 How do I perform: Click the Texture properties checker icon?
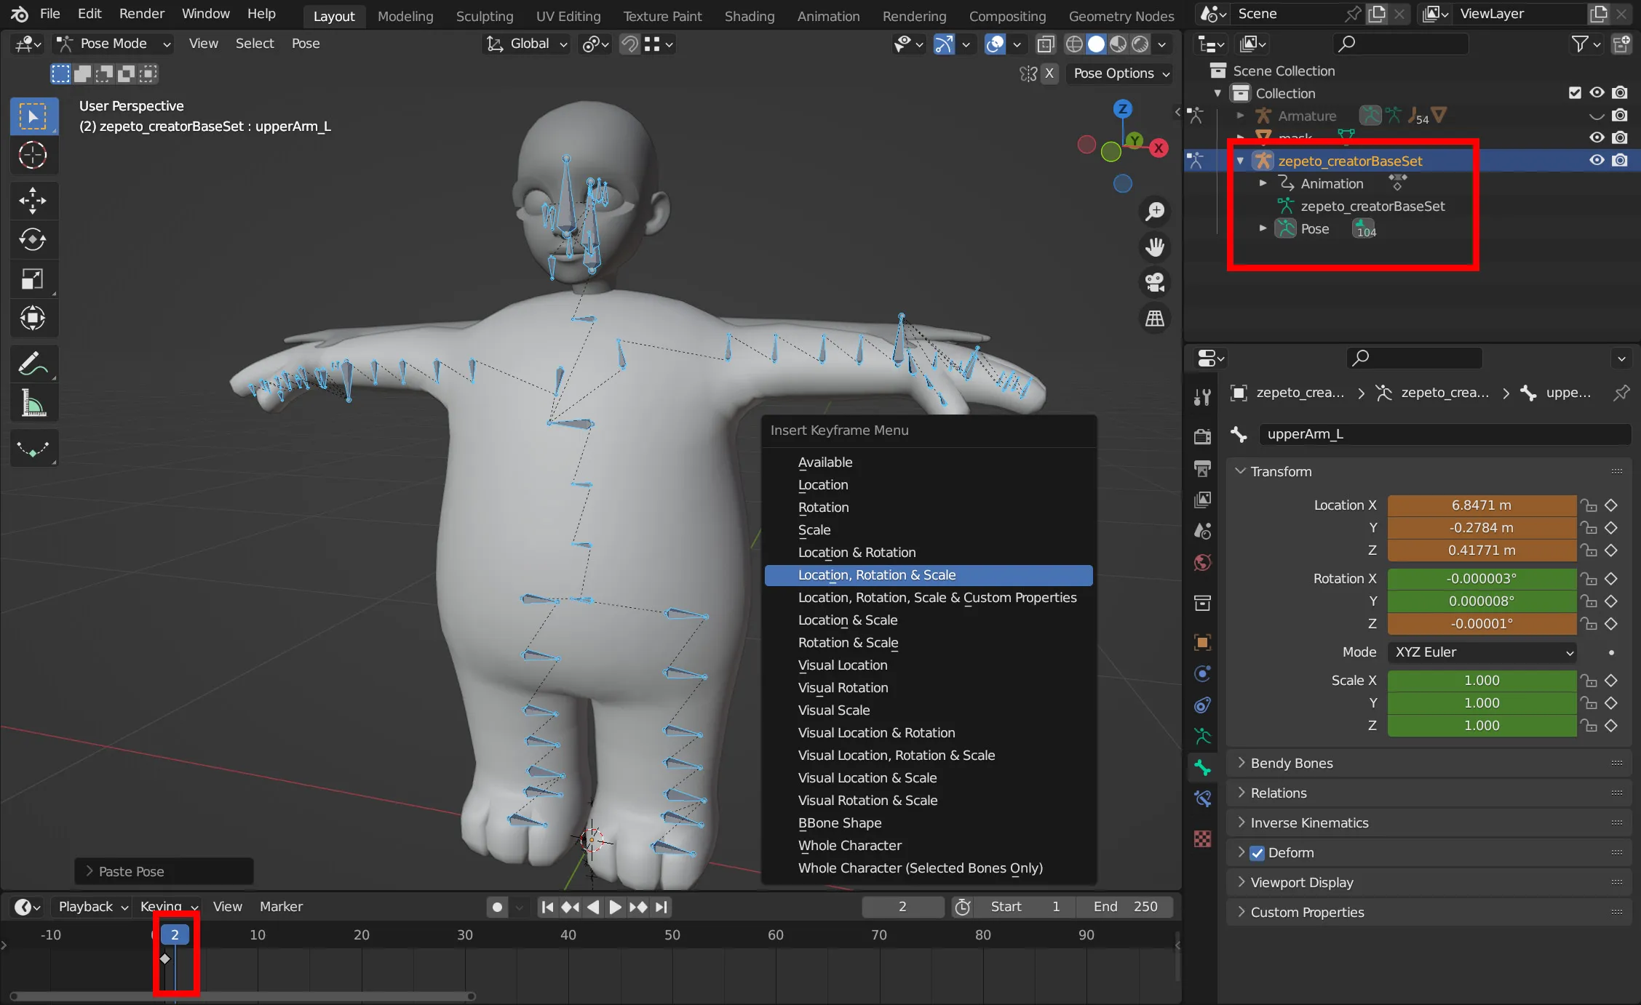coord(1203,838)
